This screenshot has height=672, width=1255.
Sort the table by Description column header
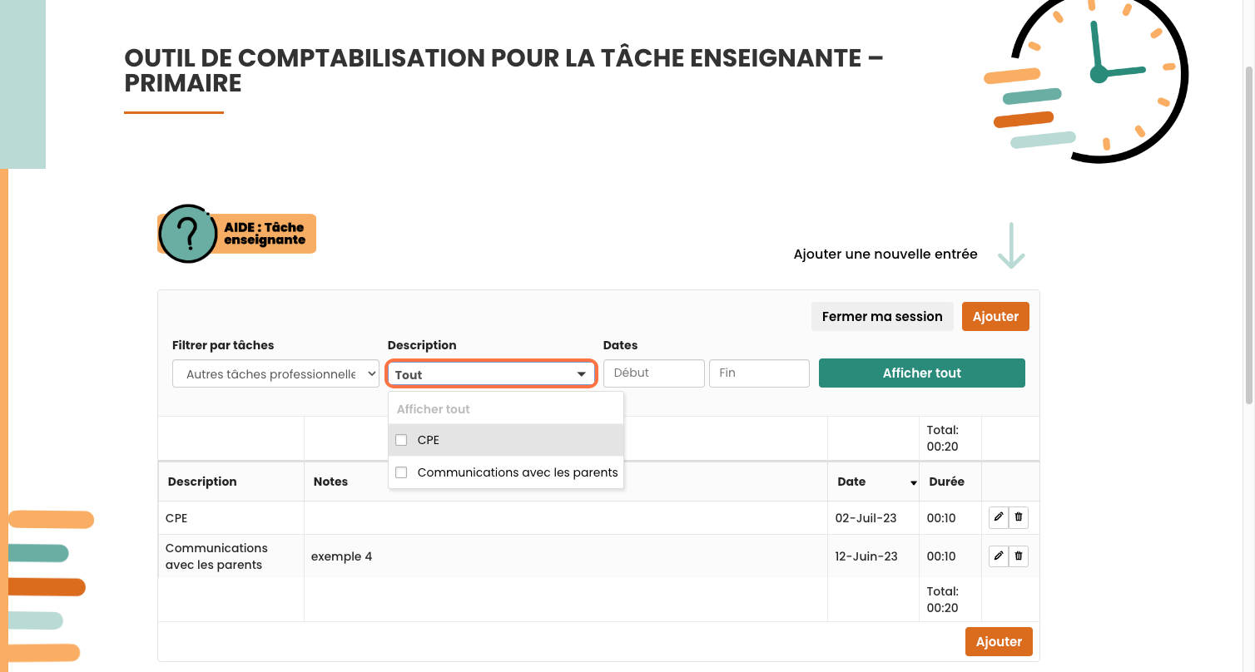pyautogui.click(x=202, y=482)
